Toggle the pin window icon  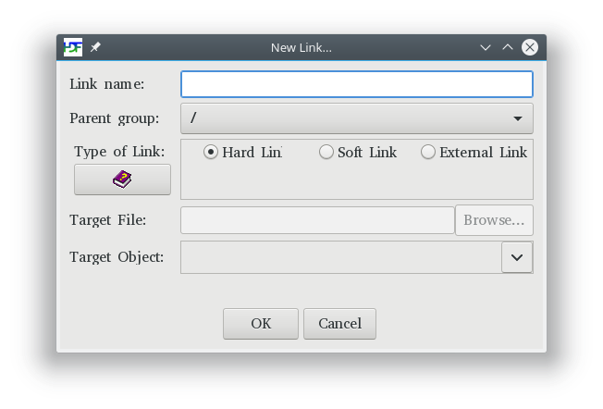pyautogui.click(x=95, y=47)
